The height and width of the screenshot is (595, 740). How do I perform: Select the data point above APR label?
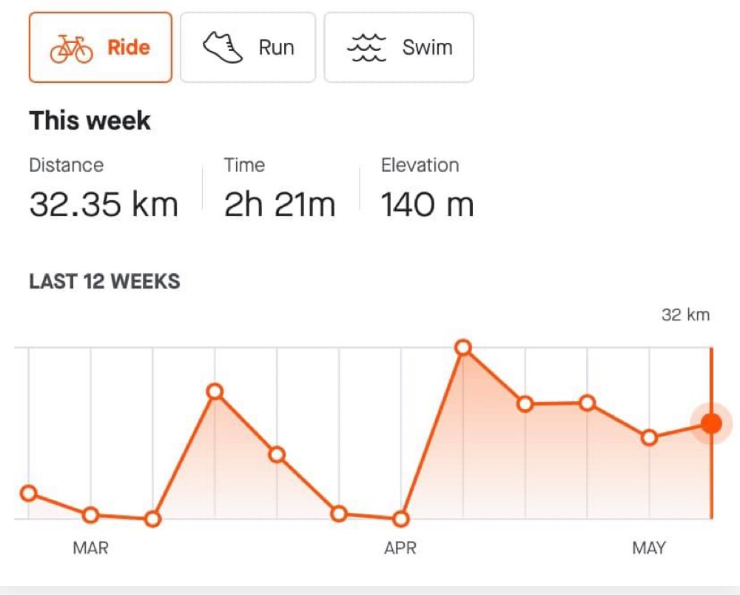coord(401,519)
